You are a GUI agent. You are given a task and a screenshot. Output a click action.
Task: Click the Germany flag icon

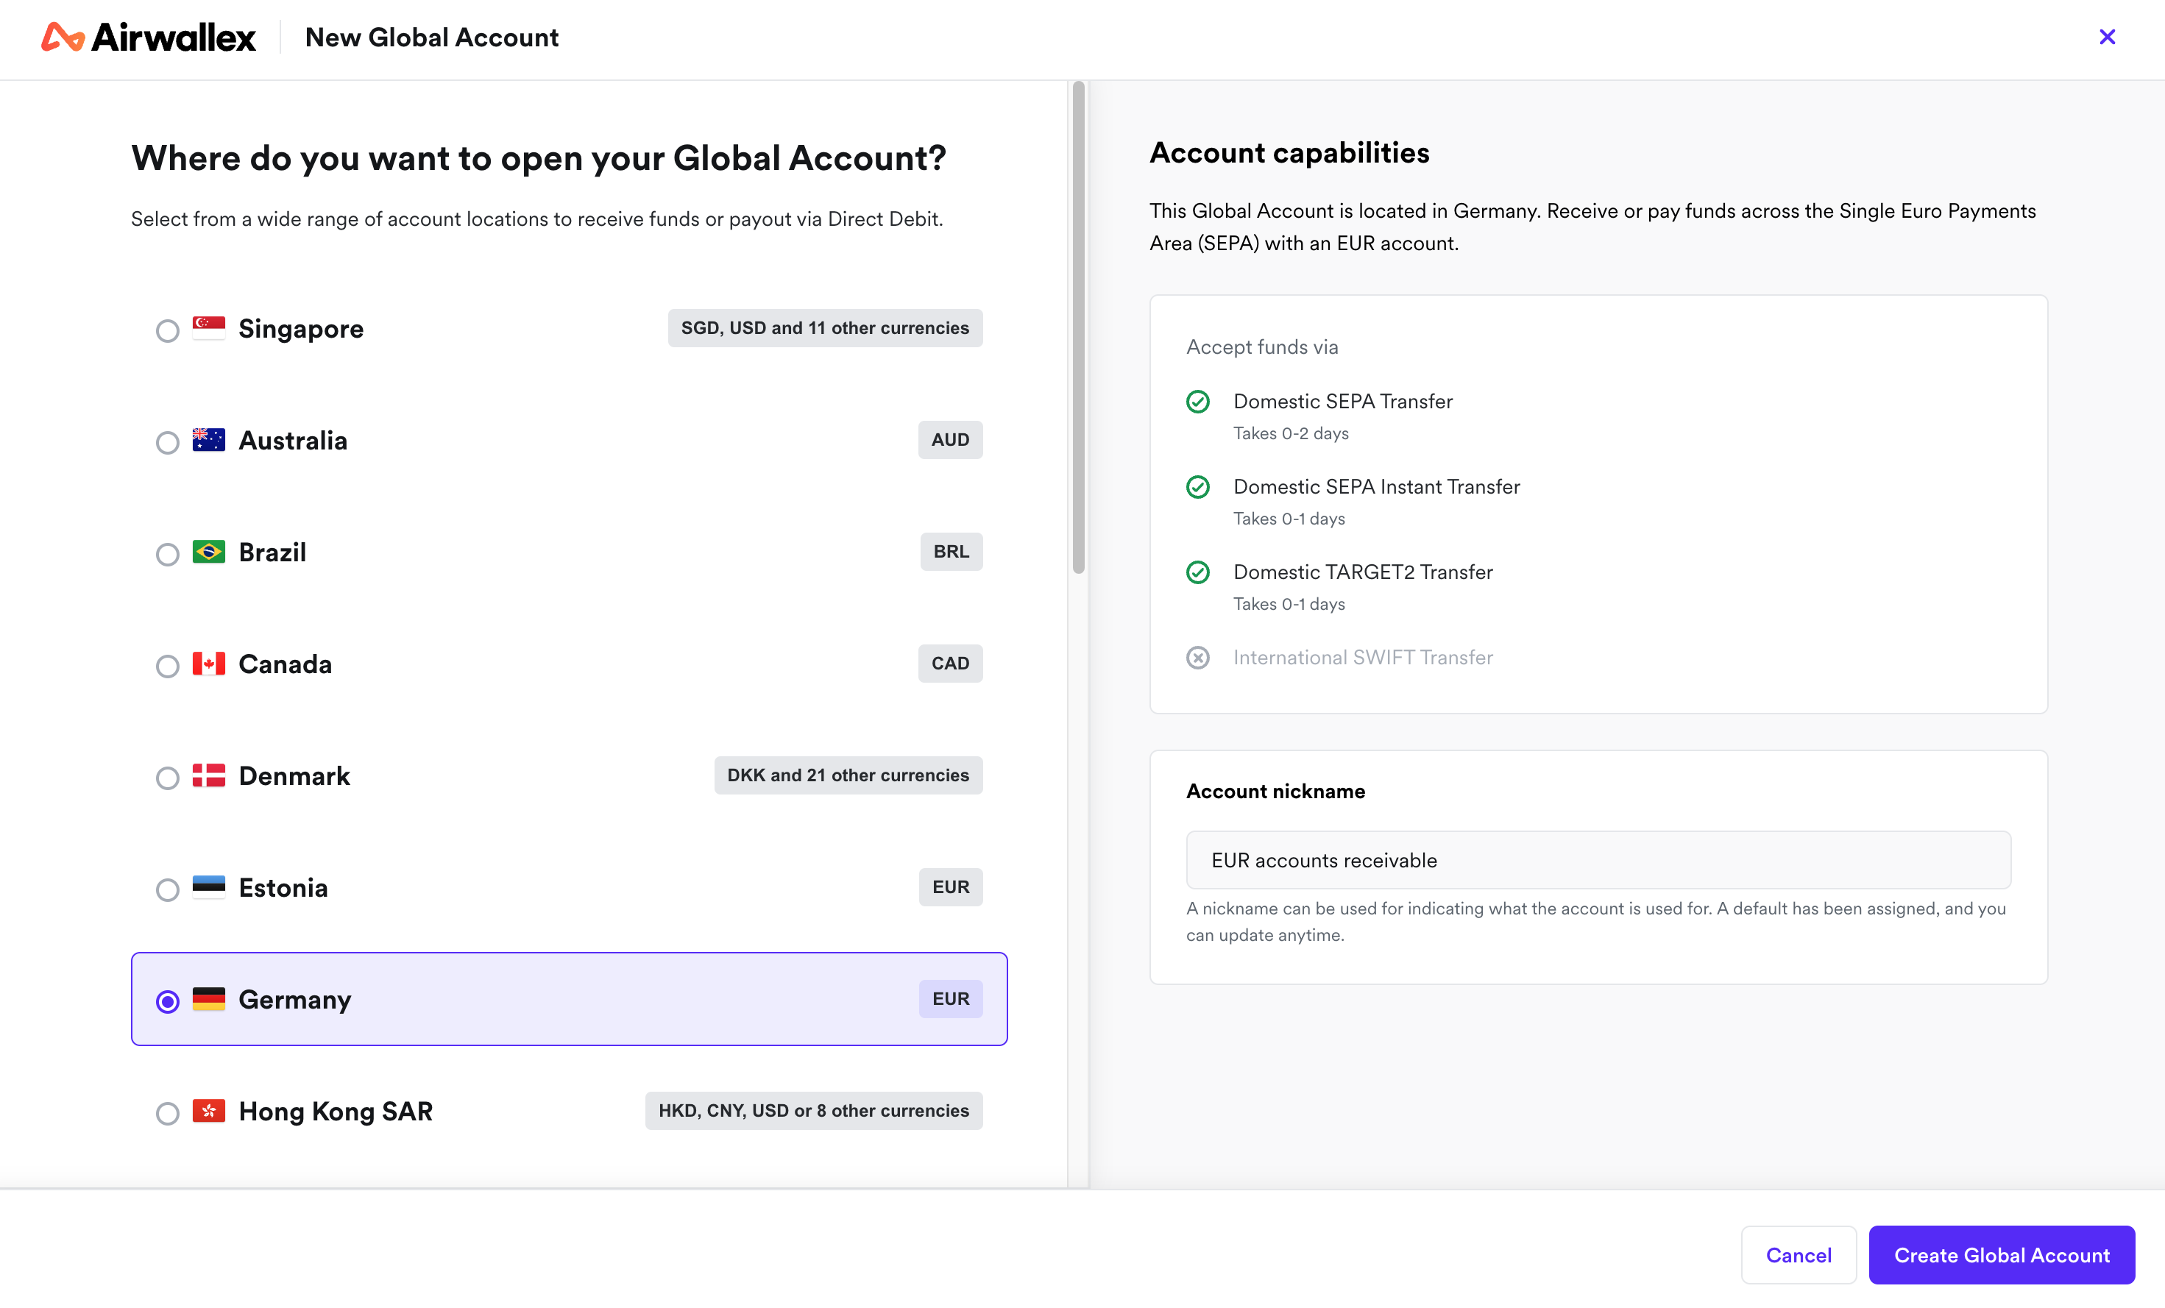click(x=209, y=999)
